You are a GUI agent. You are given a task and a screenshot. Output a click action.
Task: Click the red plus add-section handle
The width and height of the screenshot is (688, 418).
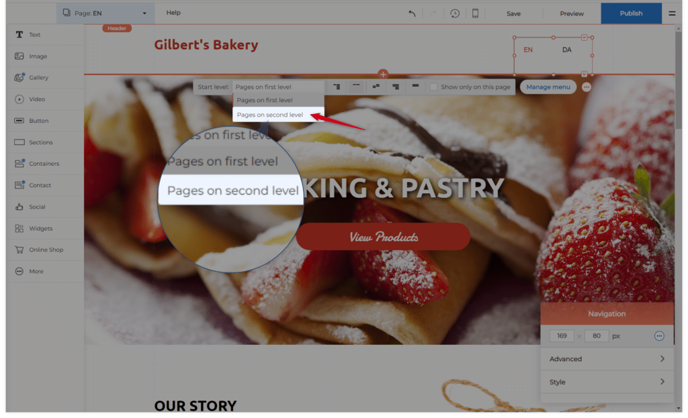coord(382,74)
